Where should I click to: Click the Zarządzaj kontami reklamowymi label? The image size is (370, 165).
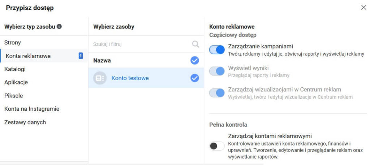tap(270, 136)
